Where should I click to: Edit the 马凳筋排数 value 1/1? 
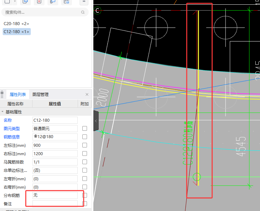tap(55, 162)
